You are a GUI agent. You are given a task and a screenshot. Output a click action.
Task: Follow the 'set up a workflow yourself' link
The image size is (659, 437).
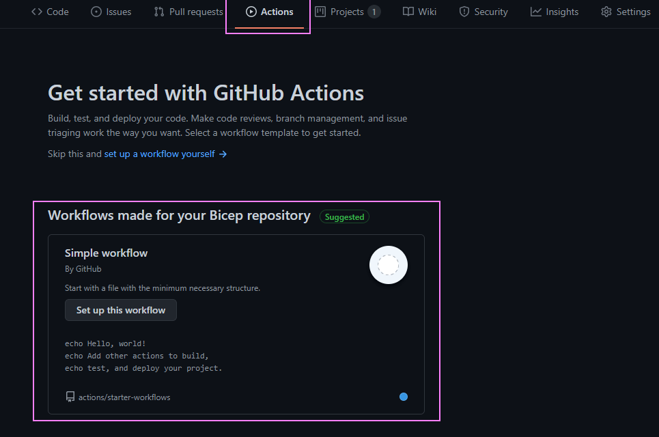pos(159,154)
